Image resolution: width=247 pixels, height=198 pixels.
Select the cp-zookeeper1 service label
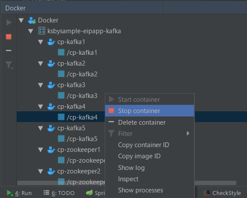(79, 150)
